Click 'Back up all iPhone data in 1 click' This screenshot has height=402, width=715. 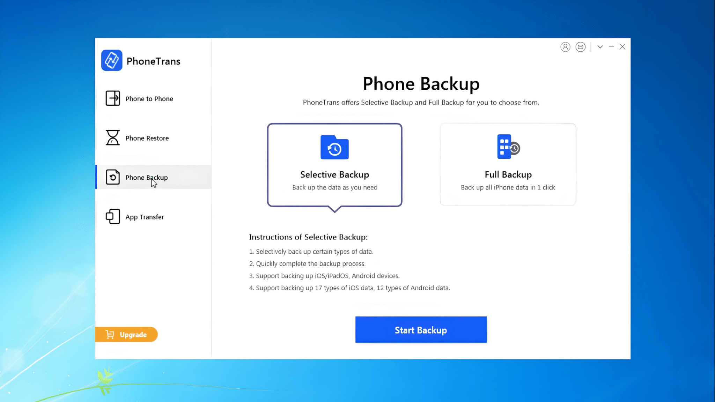point(508,187)
